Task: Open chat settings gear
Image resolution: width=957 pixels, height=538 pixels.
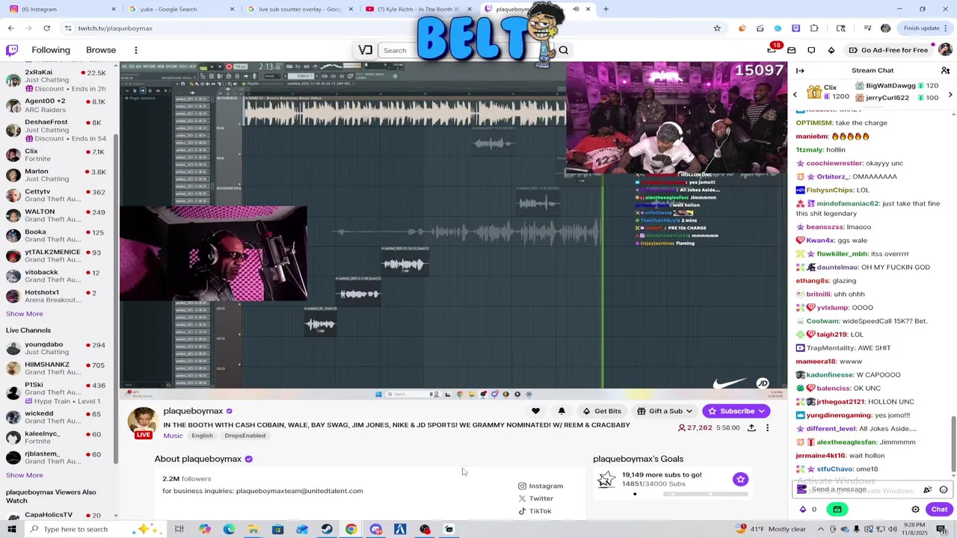Action: (915, 510)
